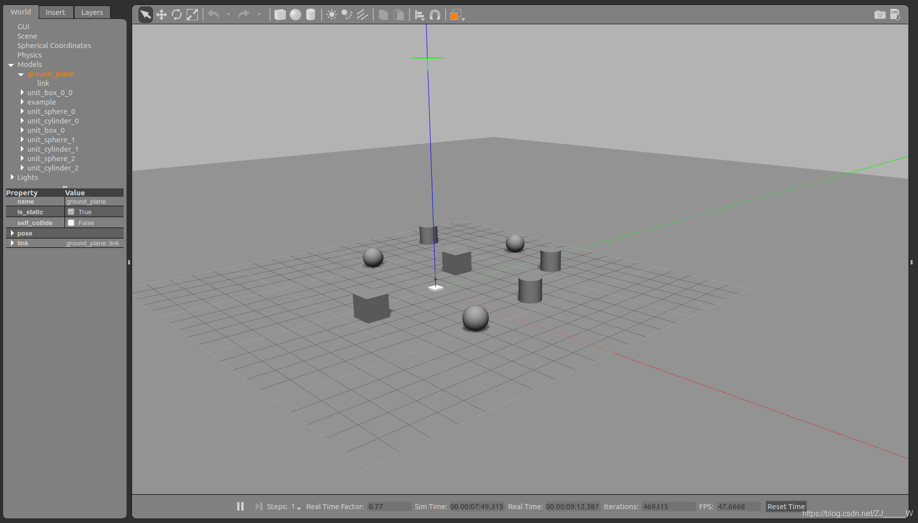Select the link under ground_plane
The image size is (918, 523).
coord(43,83)
